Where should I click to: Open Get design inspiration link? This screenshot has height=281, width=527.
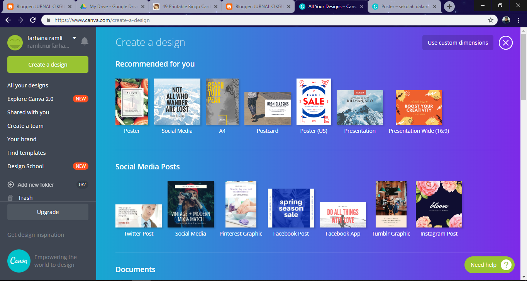36,235
